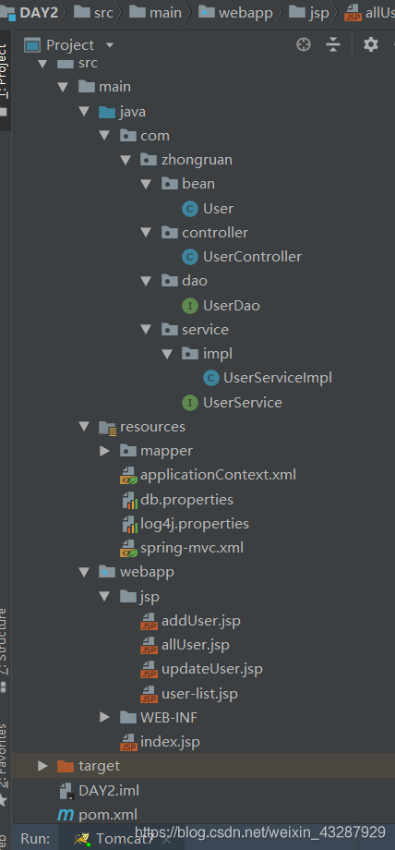The height and width of the screenshot is (850, 395).
Task: Select applicationContext.xml file name
Action: (x=219, y=476)
